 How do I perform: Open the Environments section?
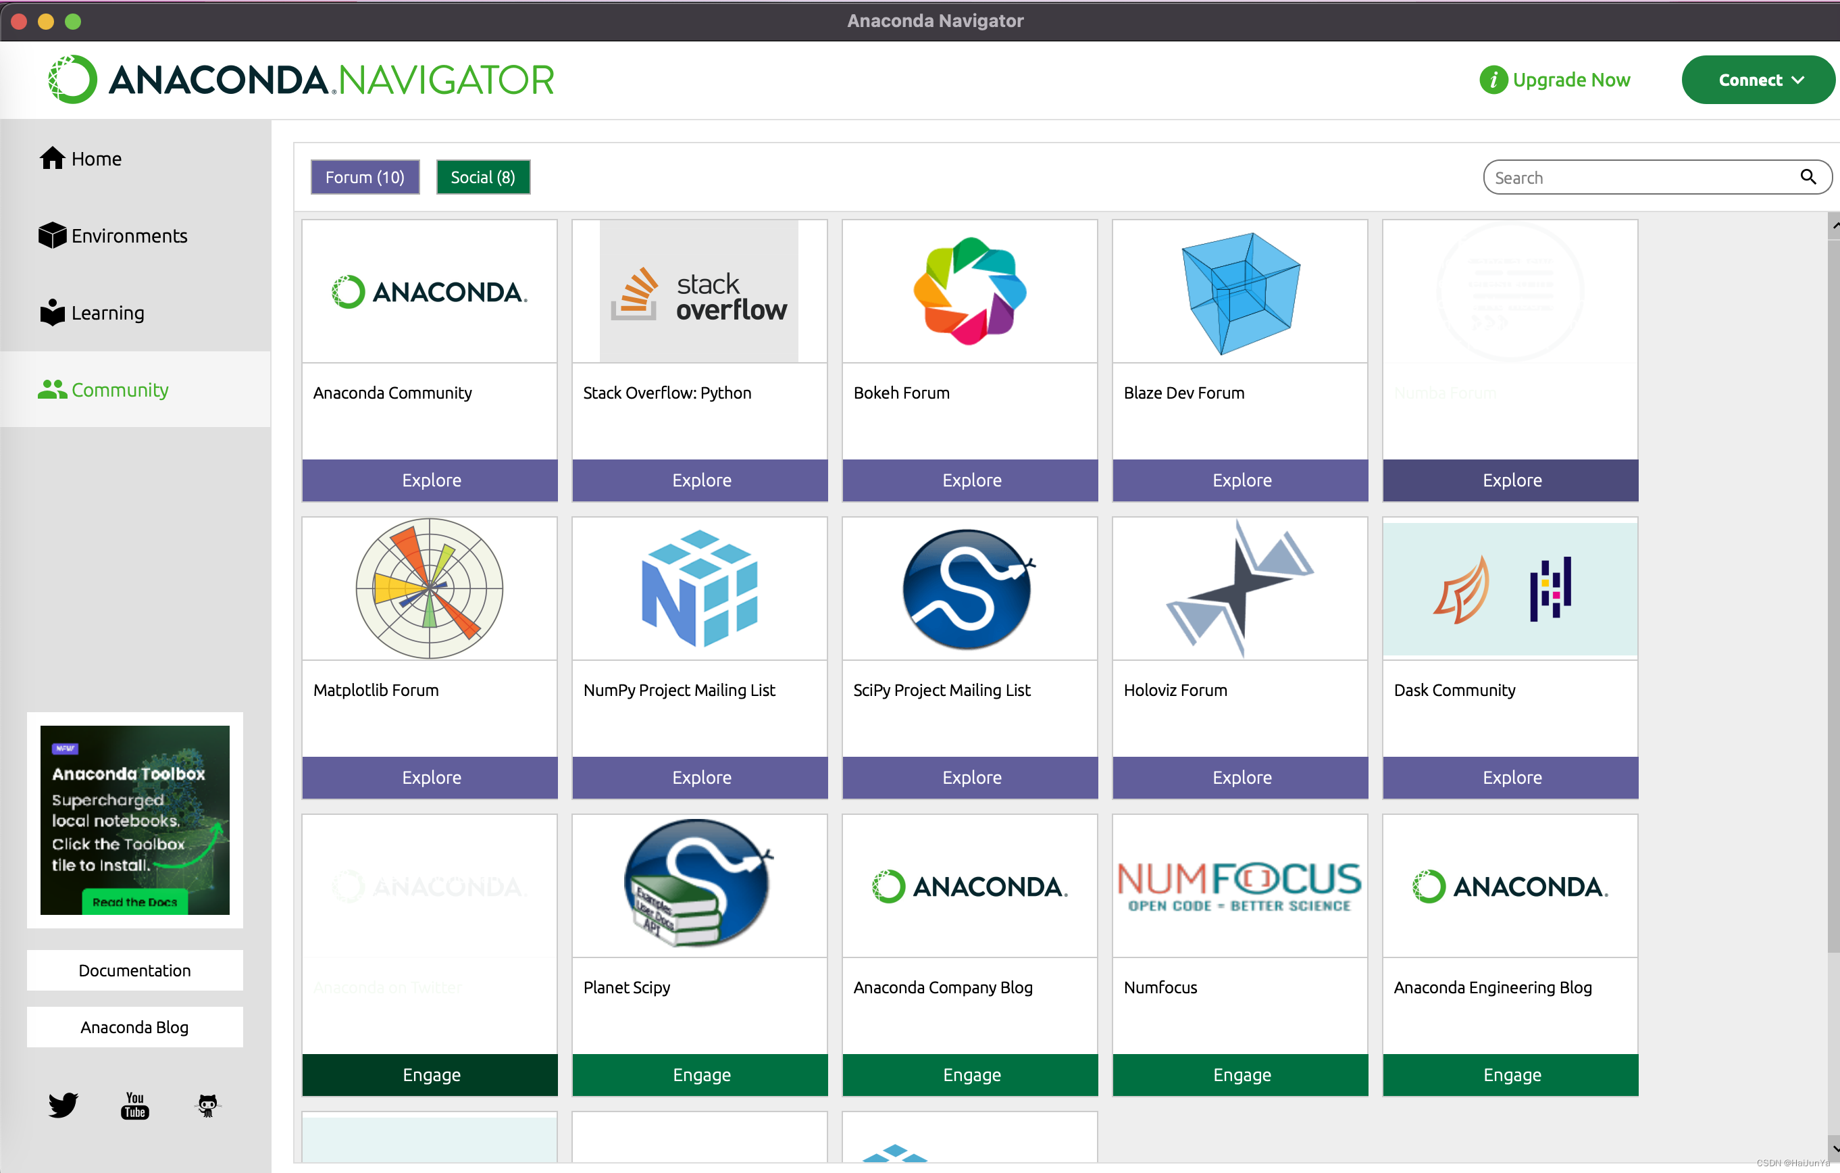point(135,235)
